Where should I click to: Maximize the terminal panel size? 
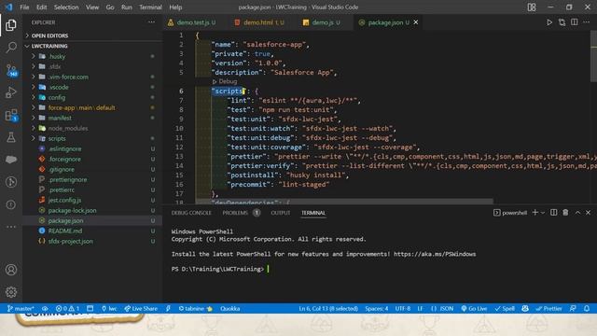[x=577, y=213]
